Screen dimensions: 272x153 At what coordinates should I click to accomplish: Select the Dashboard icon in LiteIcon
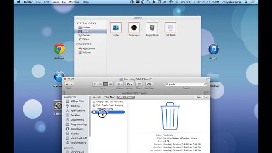click(x=134, y=27)
